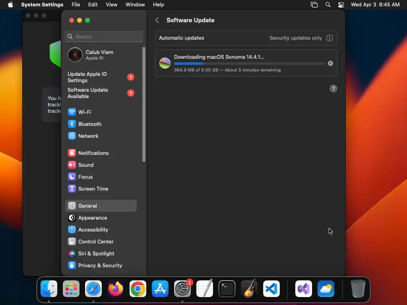407x305 pixels.
Task: Open Control Center from menu bar
Action: (341, 5)
